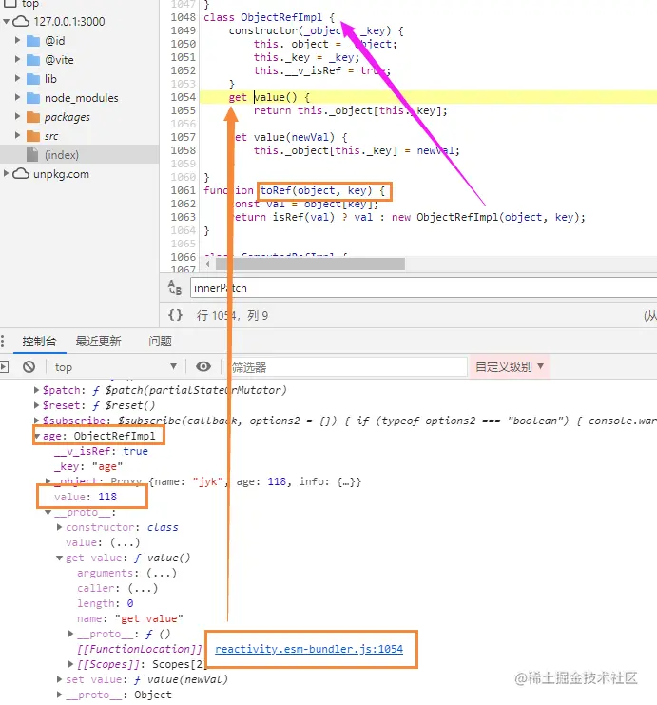Select the @vite folder icon

click(33, 60)
